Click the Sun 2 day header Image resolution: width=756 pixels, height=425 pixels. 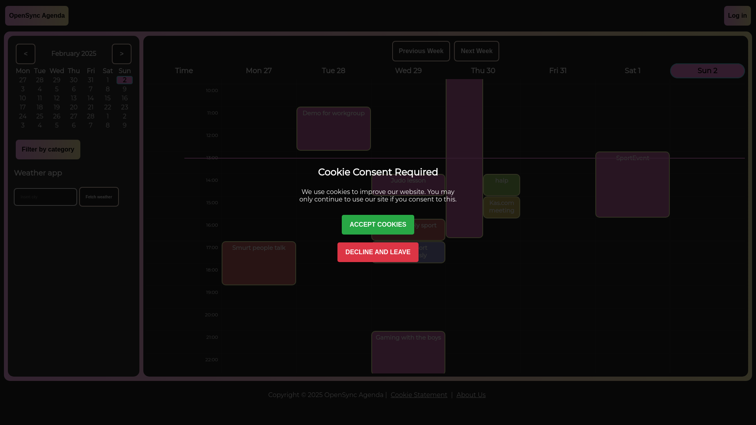click(x=707, y=71)
